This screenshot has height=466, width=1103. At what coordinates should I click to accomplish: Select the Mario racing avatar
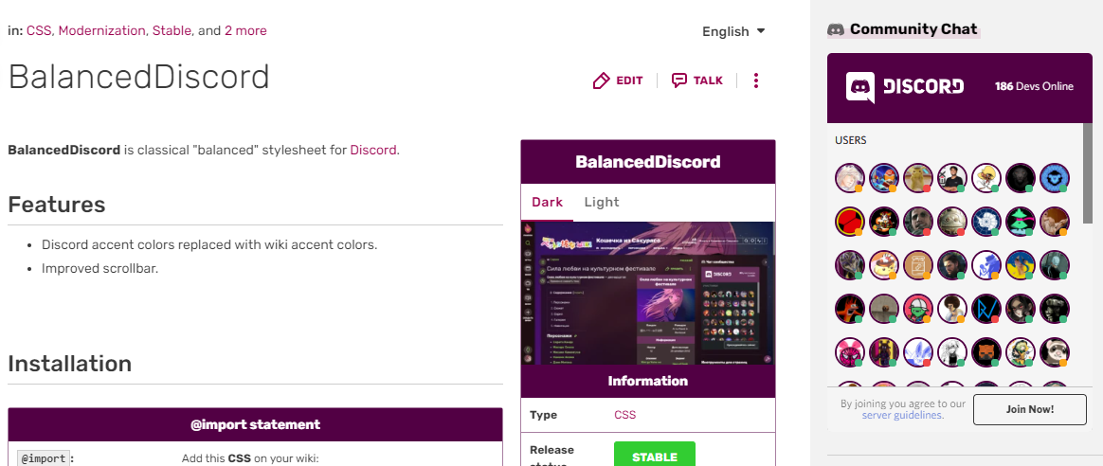(x=883, y=178)
